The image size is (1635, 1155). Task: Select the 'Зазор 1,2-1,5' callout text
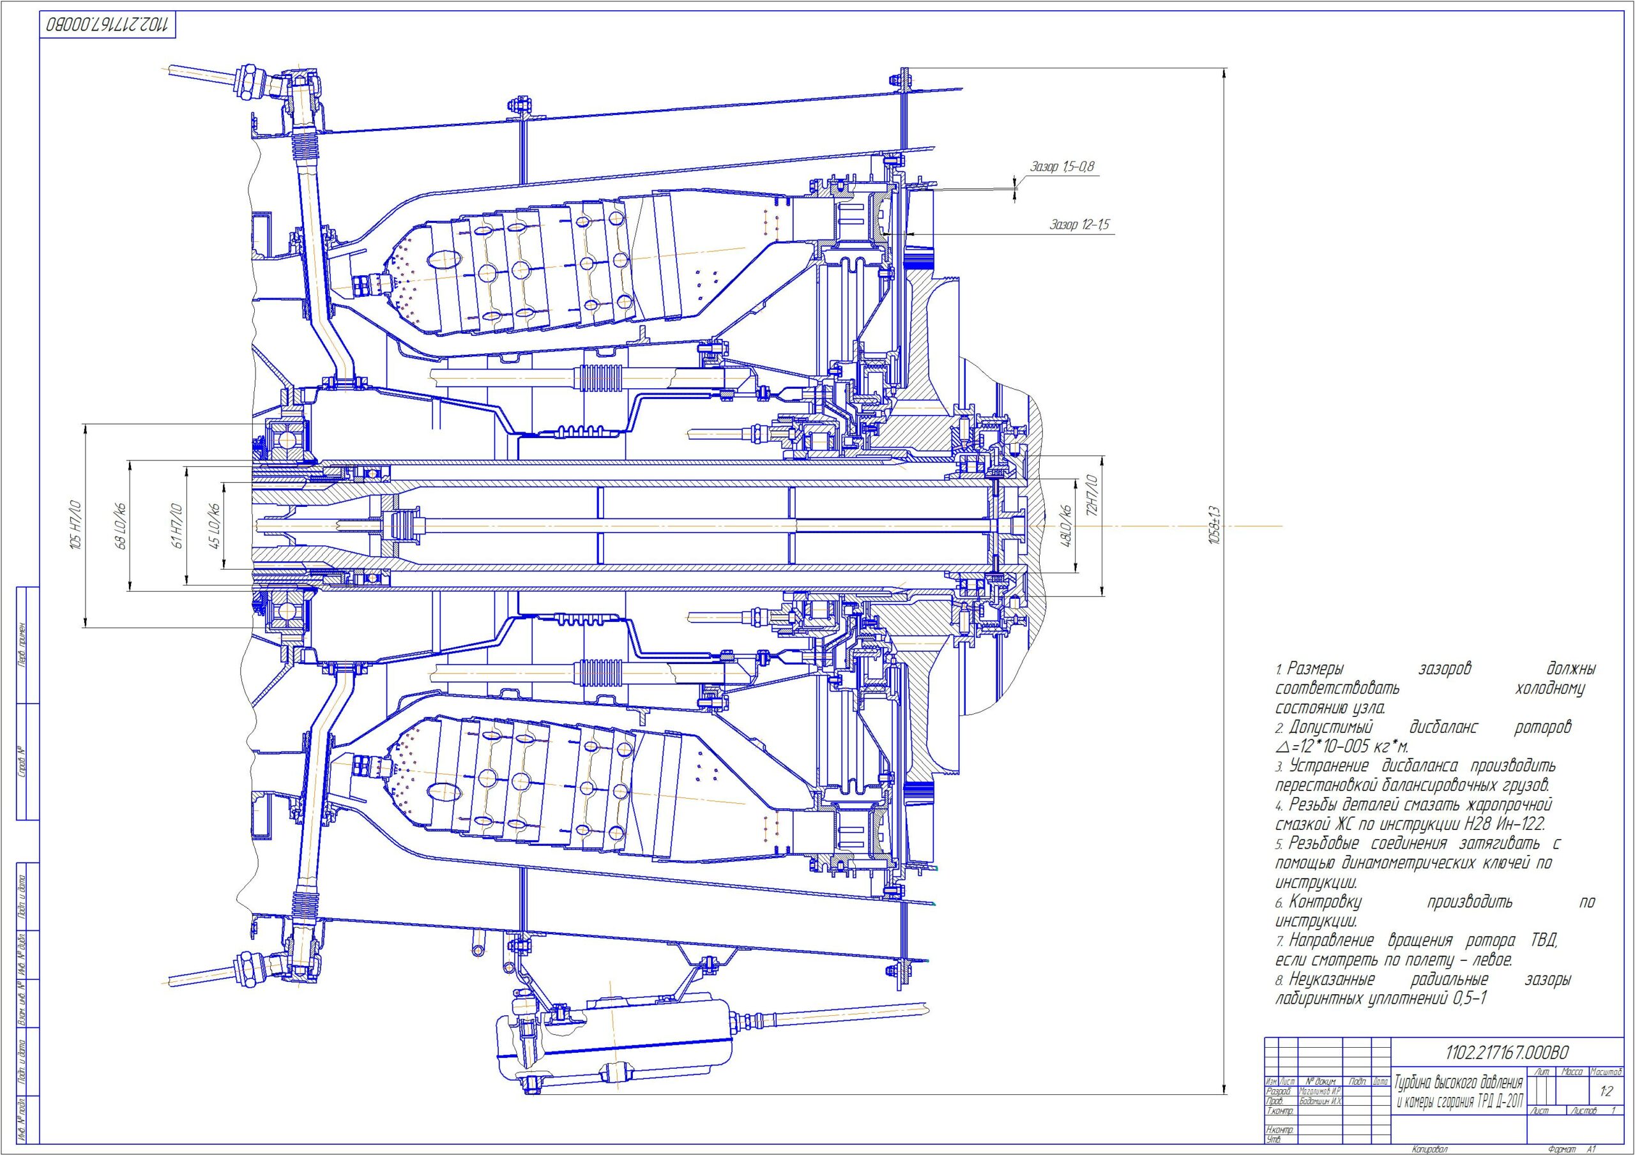click(1079, 225)
